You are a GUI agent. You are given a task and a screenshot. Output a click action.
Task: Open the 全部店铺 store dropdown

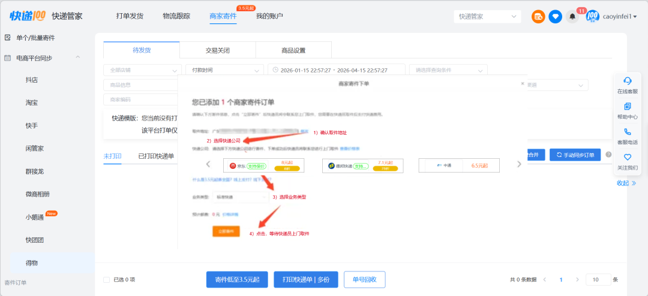tap(142, 70)
